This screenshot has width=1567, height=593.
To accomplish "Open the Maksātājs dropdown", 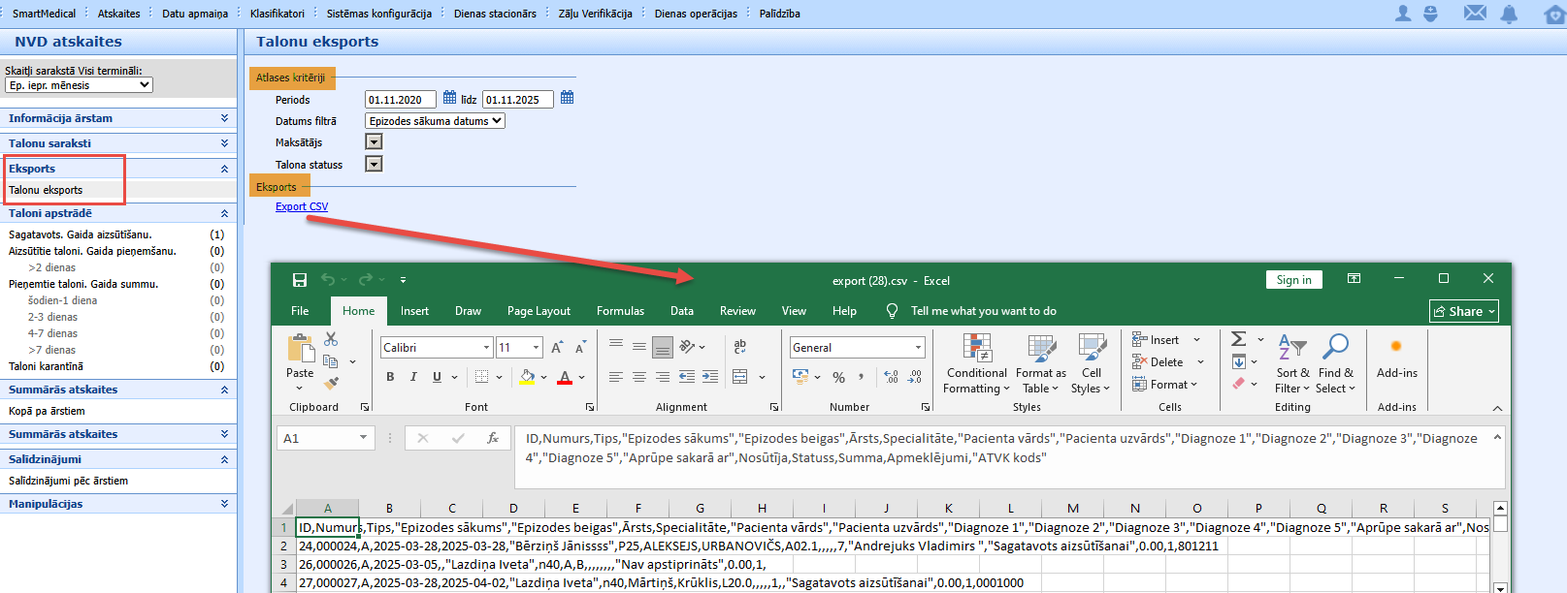I will pos(374,141).
